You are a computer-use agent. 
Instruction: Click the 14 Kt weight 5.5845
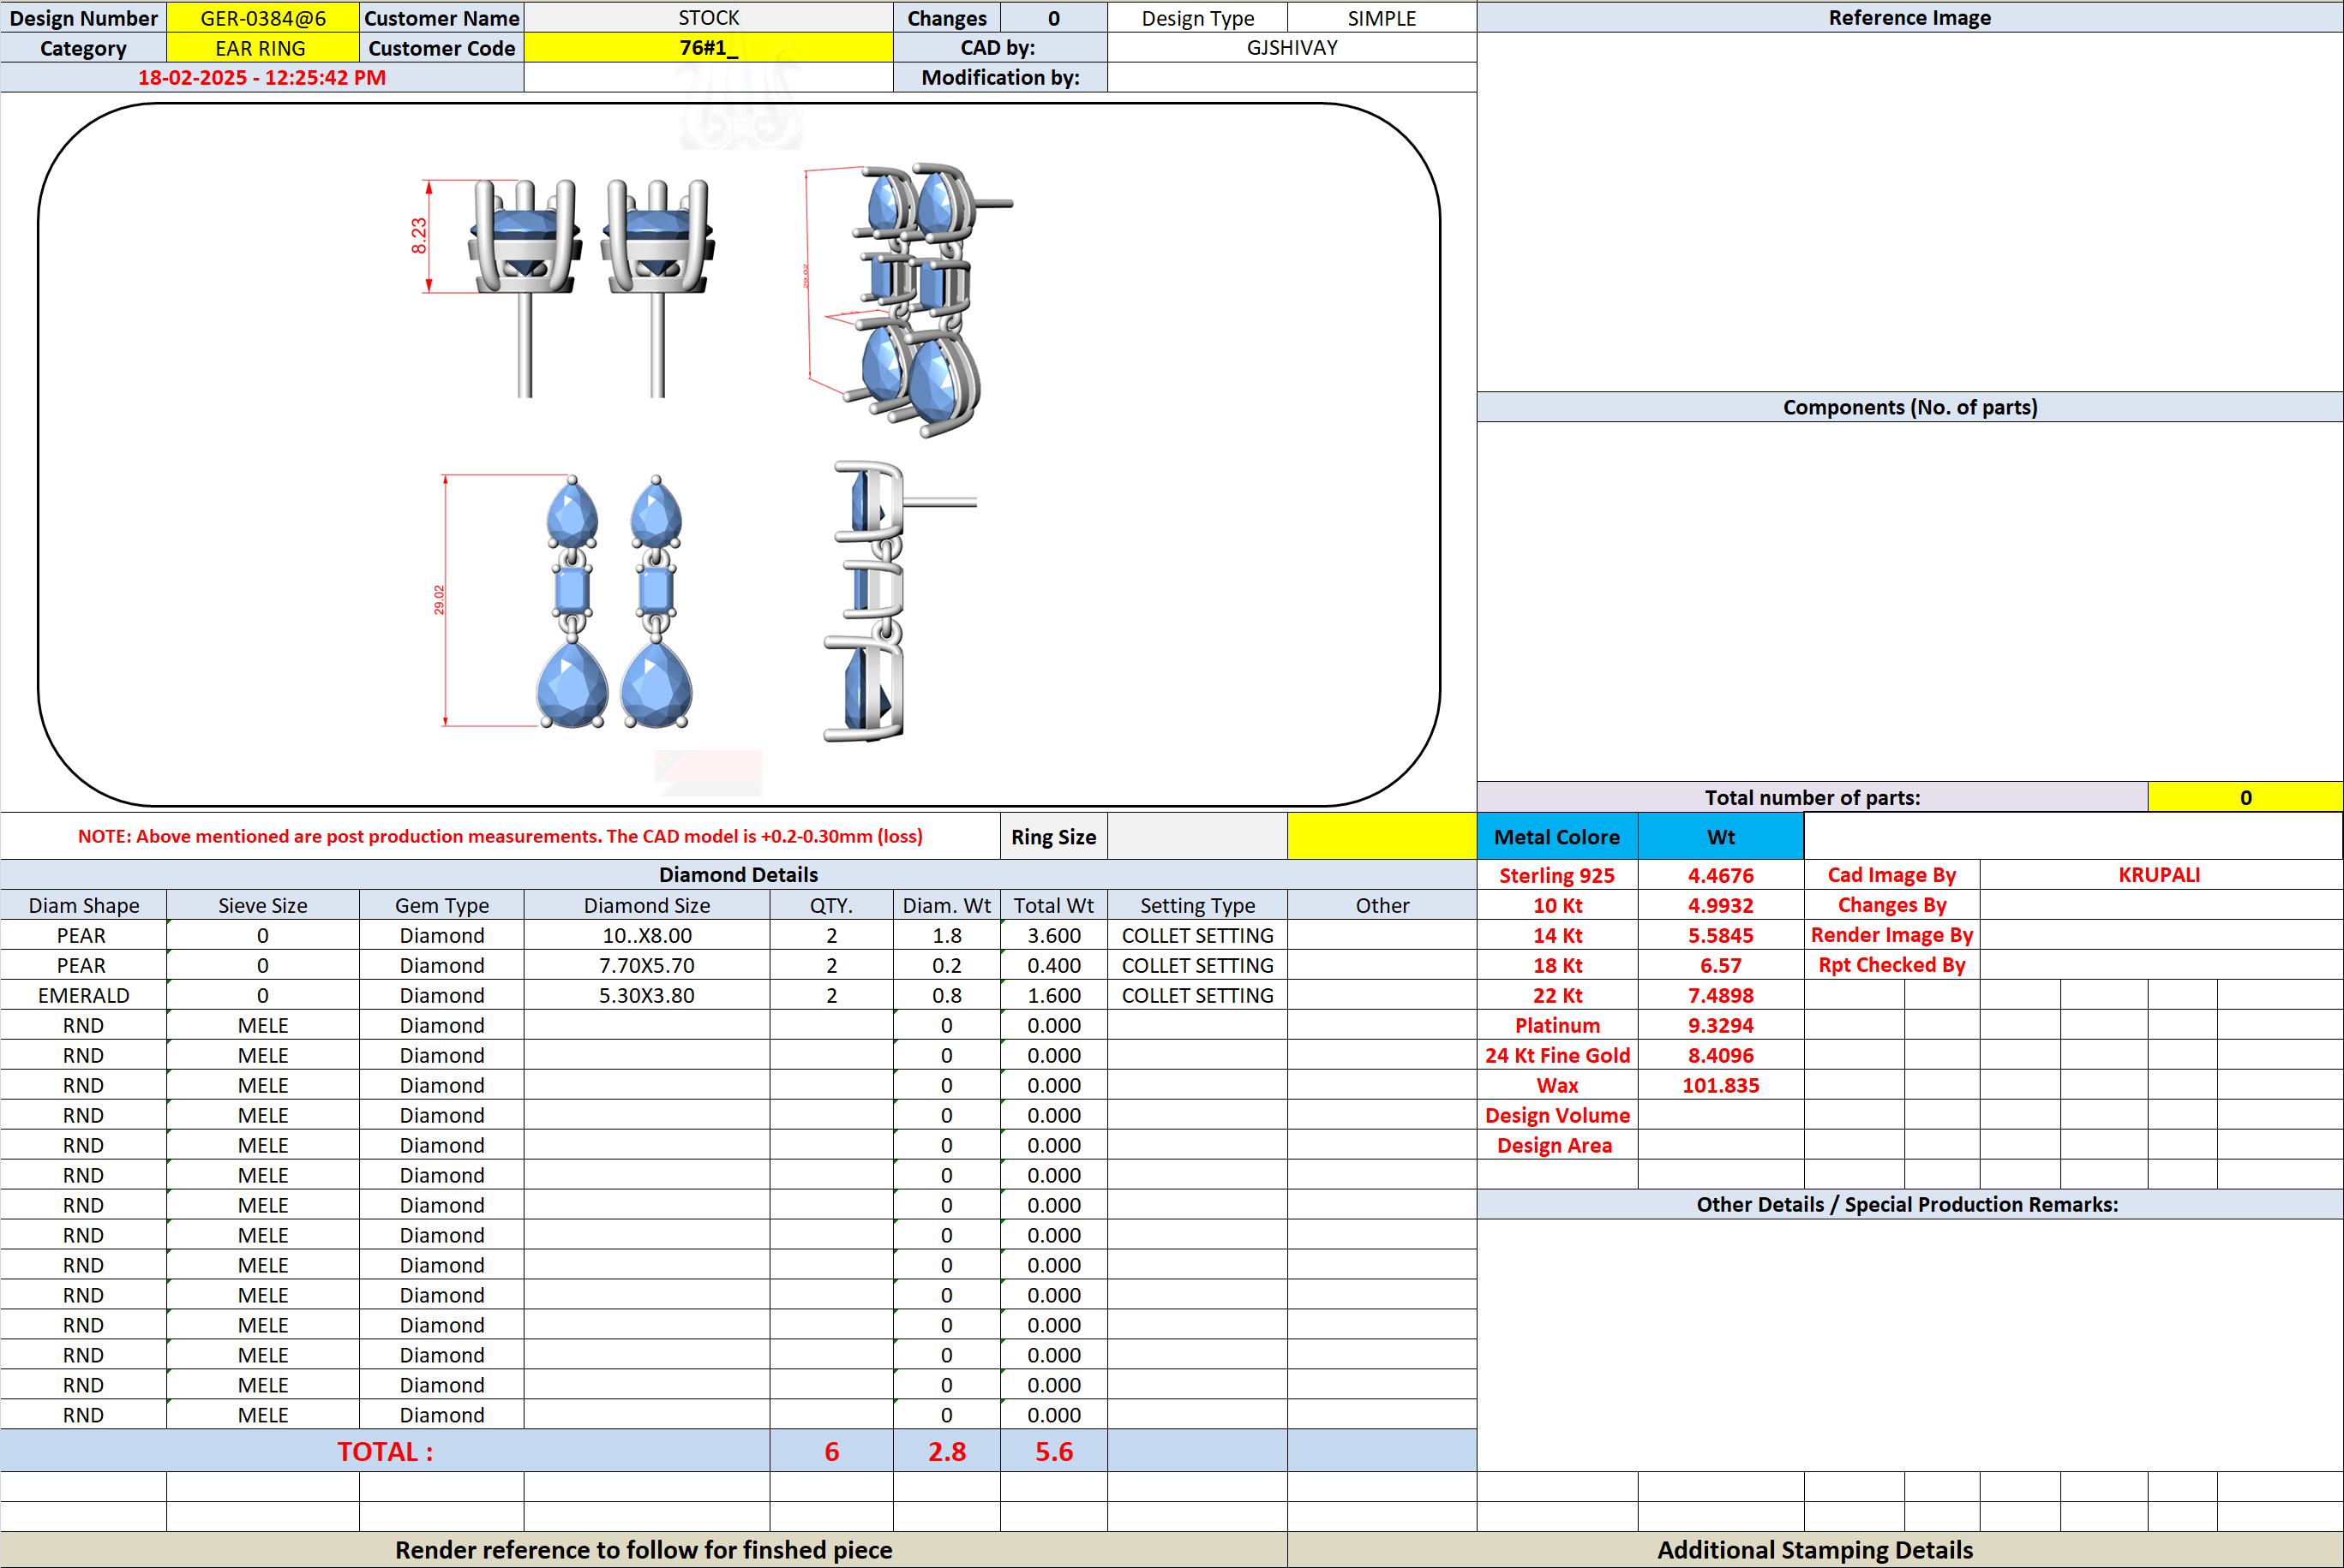1720,935
